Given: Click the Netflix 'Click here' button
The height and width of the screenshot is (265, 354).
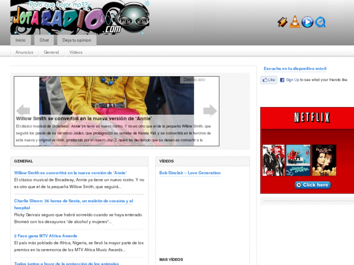Looking at the screenshot, I should point(313,185).
